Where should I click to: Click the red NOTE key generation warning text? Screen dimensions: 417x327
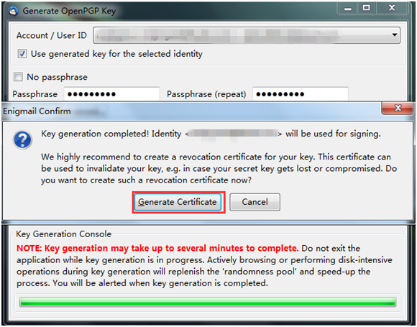[x=157, y=248]
